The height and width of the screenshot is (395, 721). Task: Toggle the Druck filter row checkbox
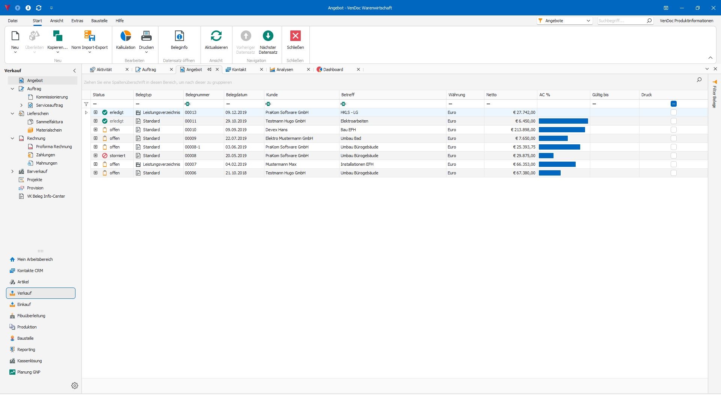(x=674, y=104)
